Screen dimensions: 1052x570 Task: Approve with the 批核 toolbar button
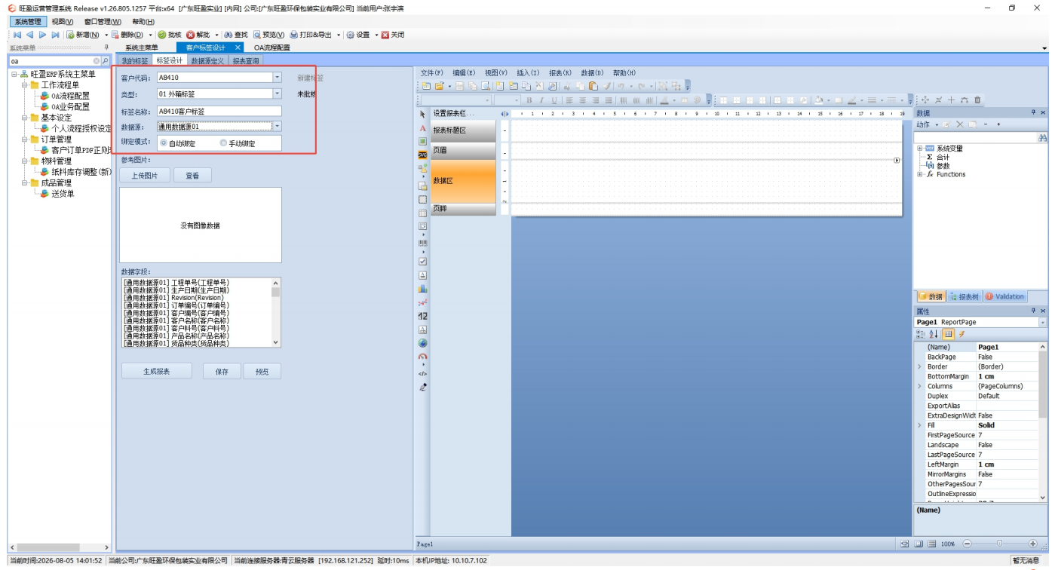click(x=169, y=35)
